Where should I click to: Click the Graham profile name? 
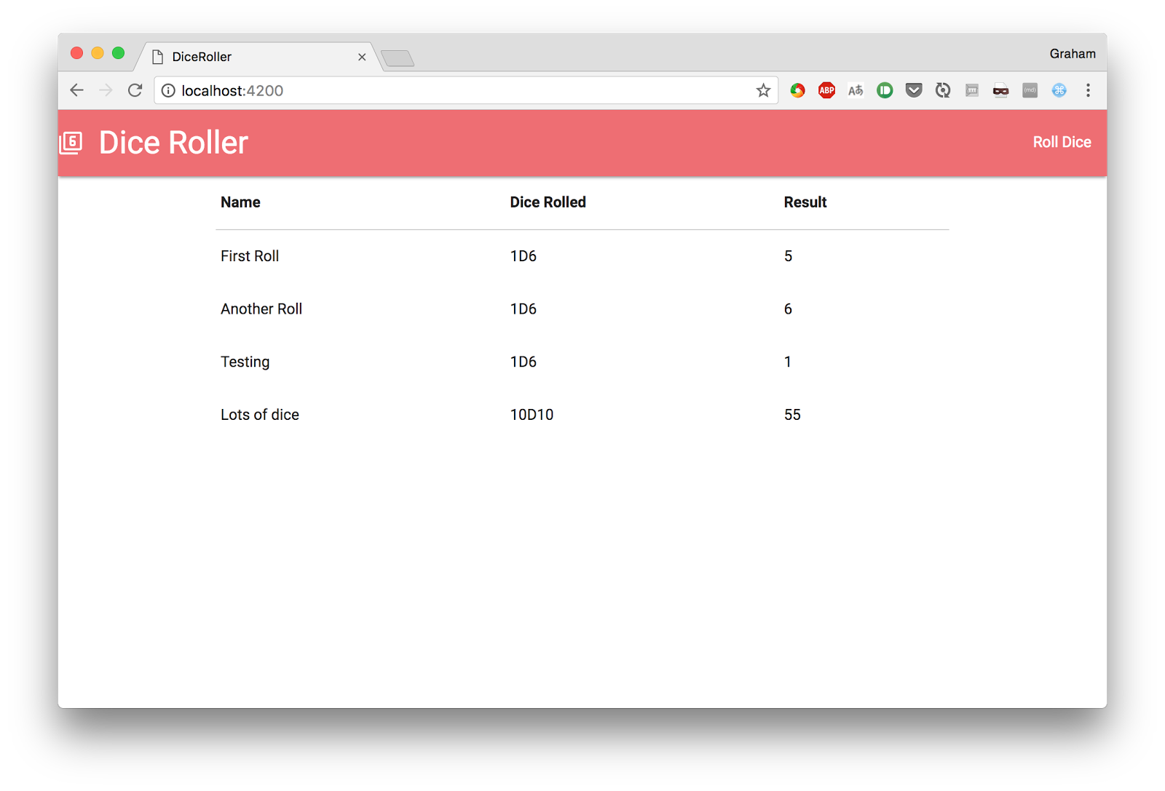pos(1072,53)
